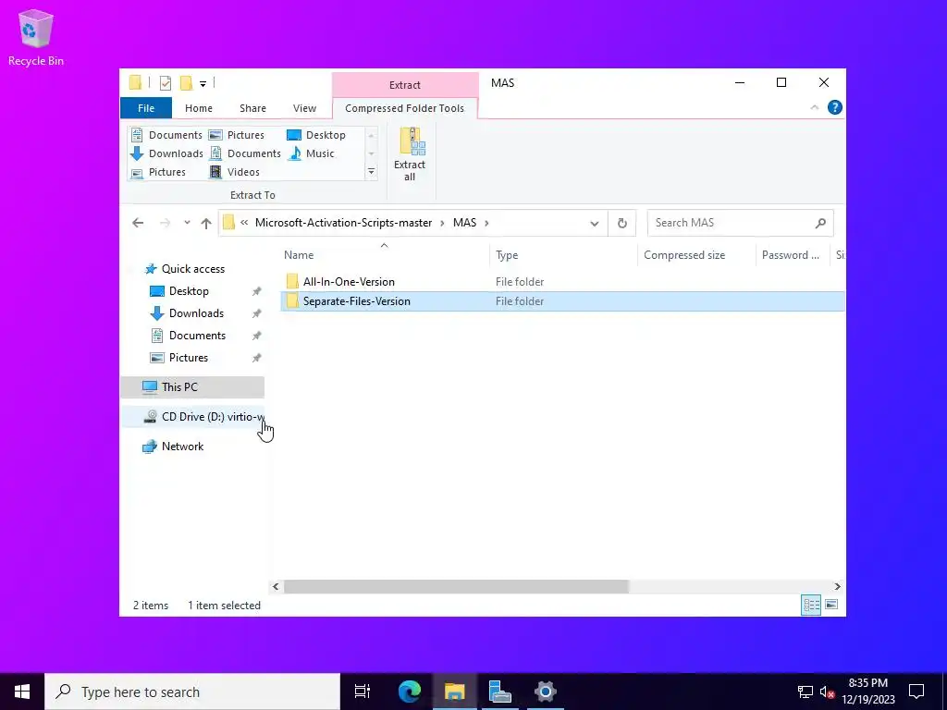Choose first Documents in Extract To list

[x=166, y=135]
